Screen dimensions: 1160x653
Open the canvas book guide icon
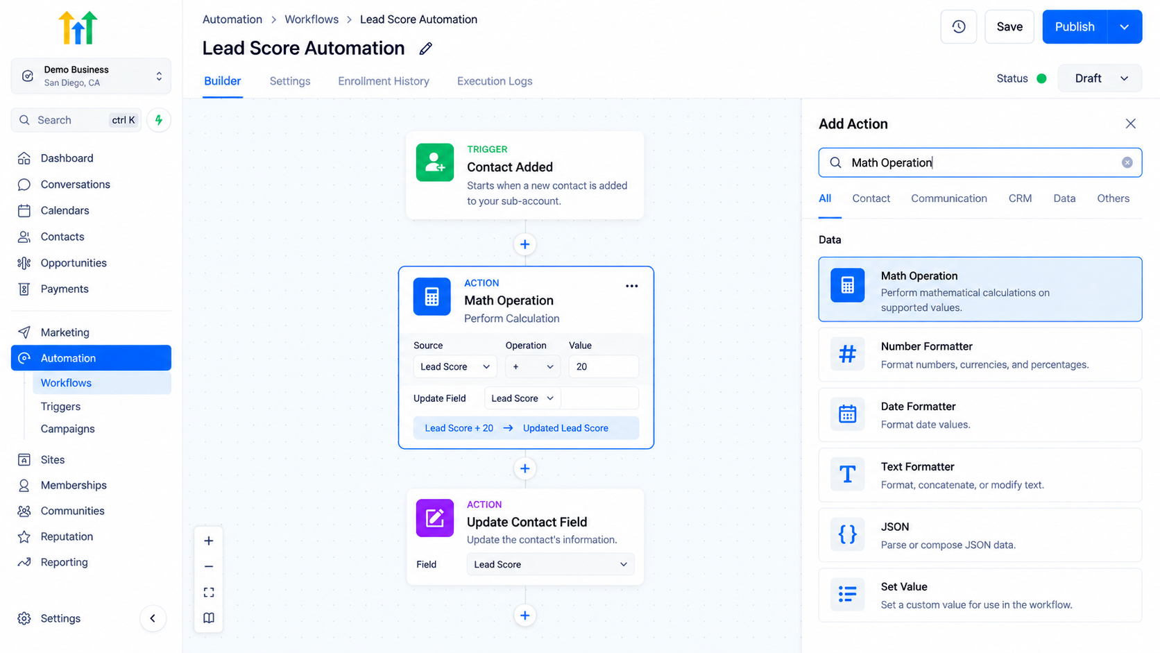209,618
